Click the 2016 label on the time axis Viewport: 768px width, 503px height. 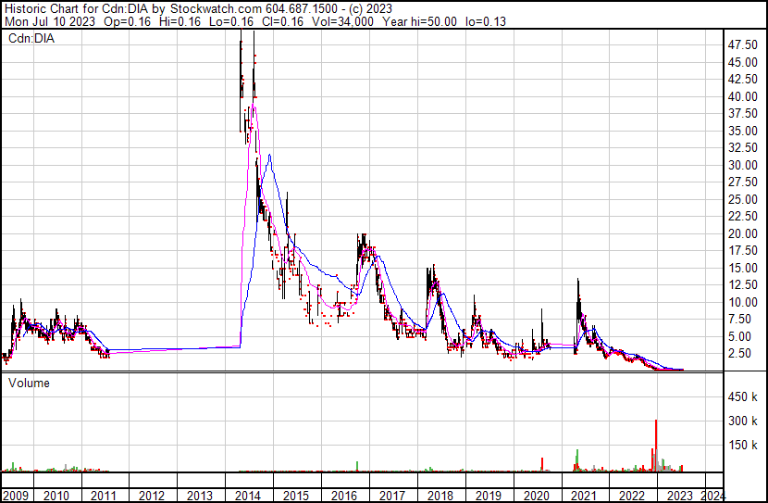coord(343,495)
